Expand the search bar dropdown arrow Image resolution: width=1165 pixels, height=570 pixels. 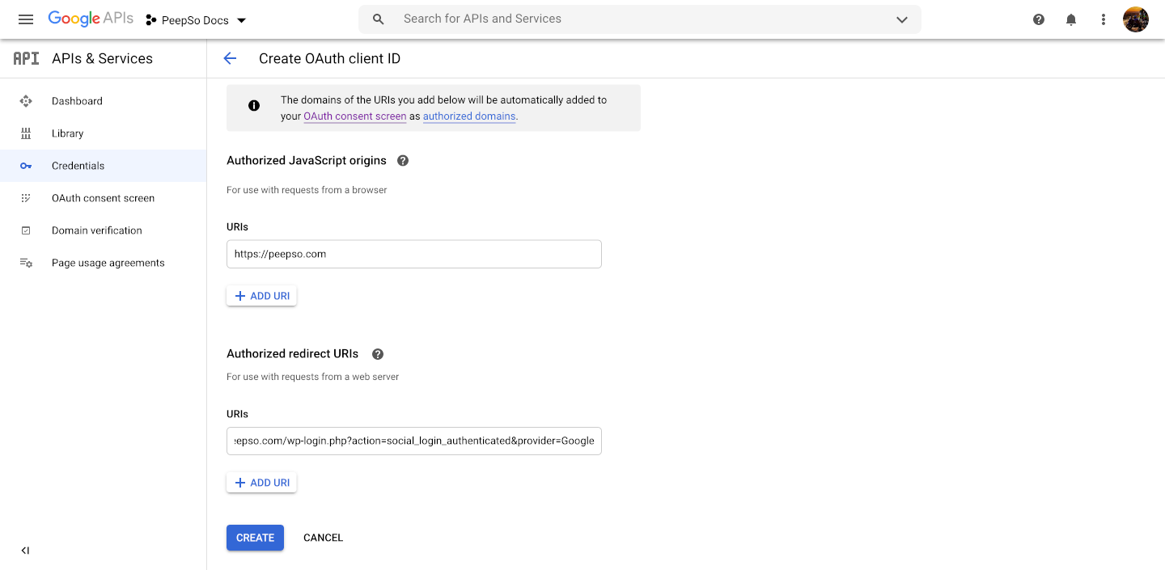click(902, 19)
